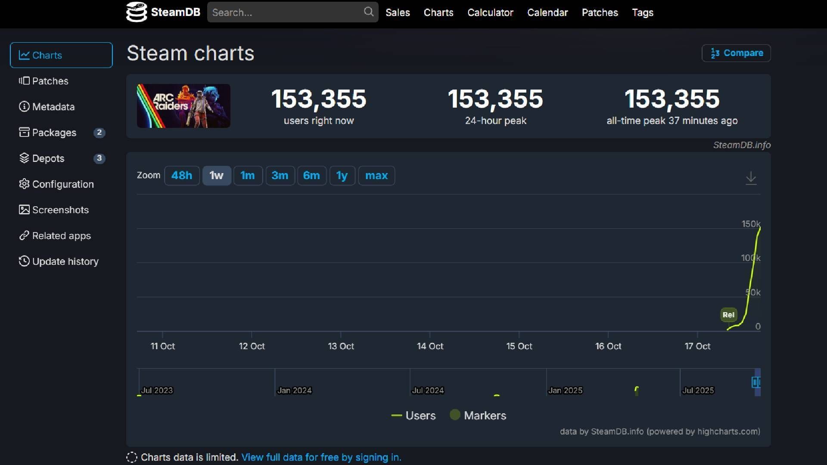Set zoom to 1m
Screen dimensions: 827x465
pos(248,176)
